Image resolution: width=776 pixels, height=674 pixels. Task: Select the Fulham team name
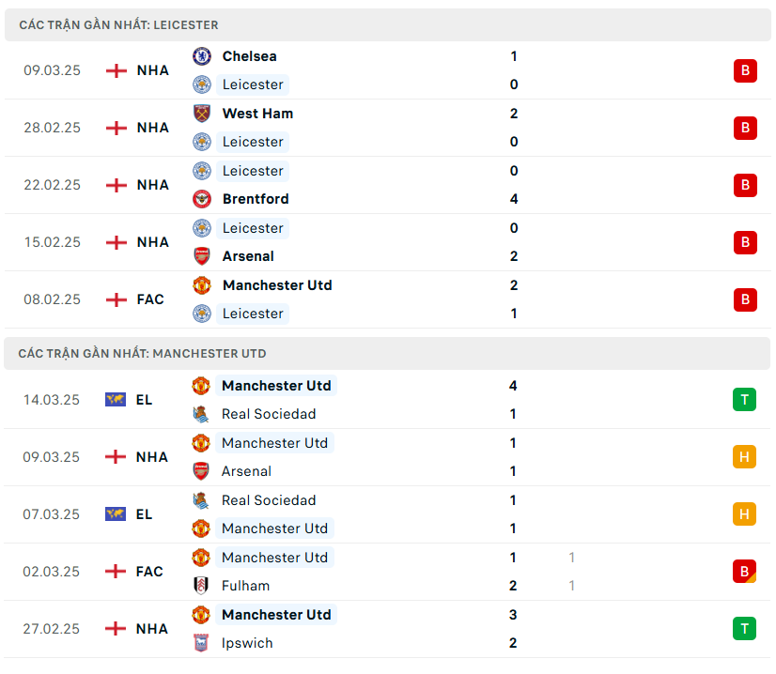[245, 586]
